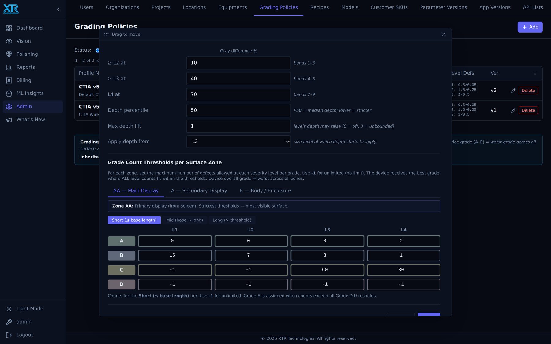Image resolution: width=551 pixels, height=344 pixels.
Task: Select the Short base length tier
Action: tap(134, 220)
